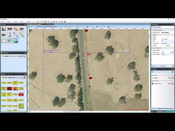Pick the compass divider tool
175x131 pixels.
coord(10,35)
